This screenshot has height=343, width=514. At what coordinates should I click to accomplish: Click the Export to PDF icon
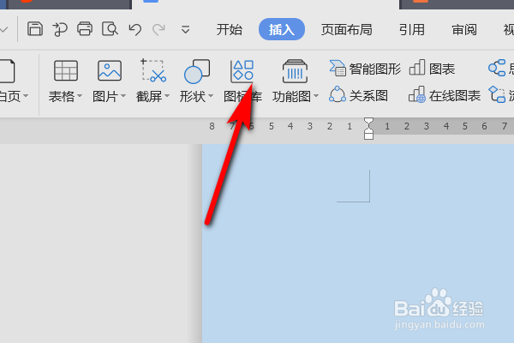pos(60,29)
